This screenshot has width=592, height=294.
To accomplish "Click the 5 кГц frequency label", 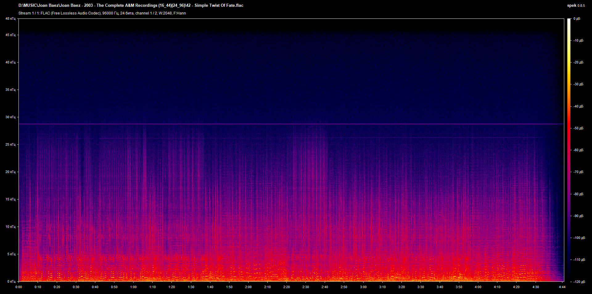I will point(11,254).
